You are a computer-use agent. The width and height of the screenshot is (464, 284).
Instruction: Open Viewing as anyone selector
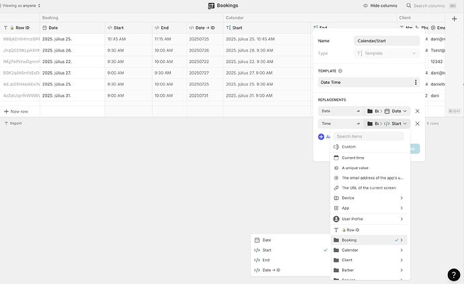(21, 5)
